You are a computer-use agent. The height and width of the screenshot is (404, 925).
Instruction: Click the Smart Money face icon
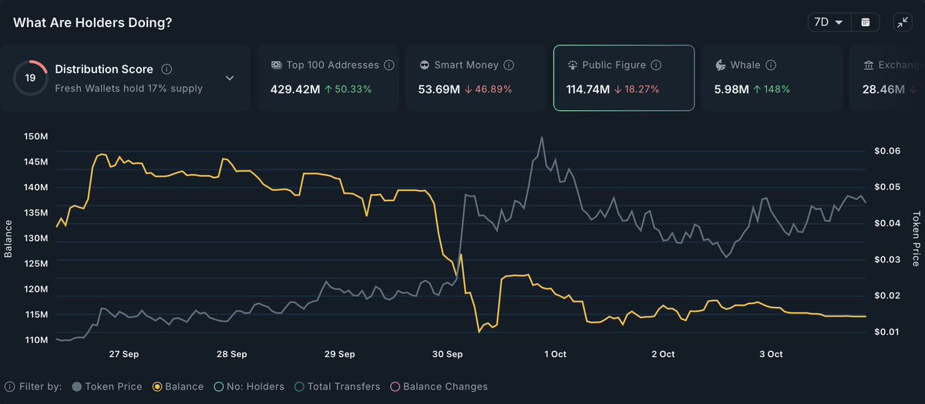point(424,65)
